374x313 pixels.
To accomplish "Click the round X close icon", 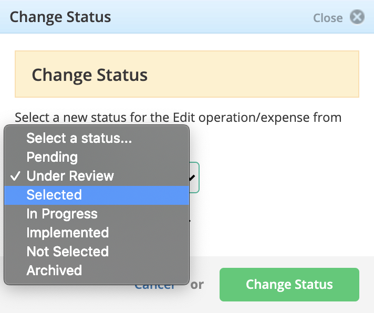I will (x=357, y=17).
